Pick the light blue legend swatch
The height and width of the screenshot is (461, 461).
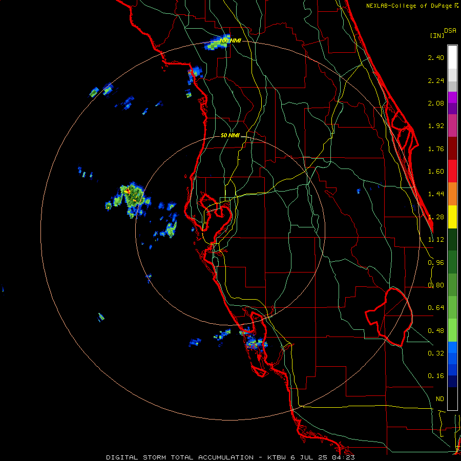point(452,347)
